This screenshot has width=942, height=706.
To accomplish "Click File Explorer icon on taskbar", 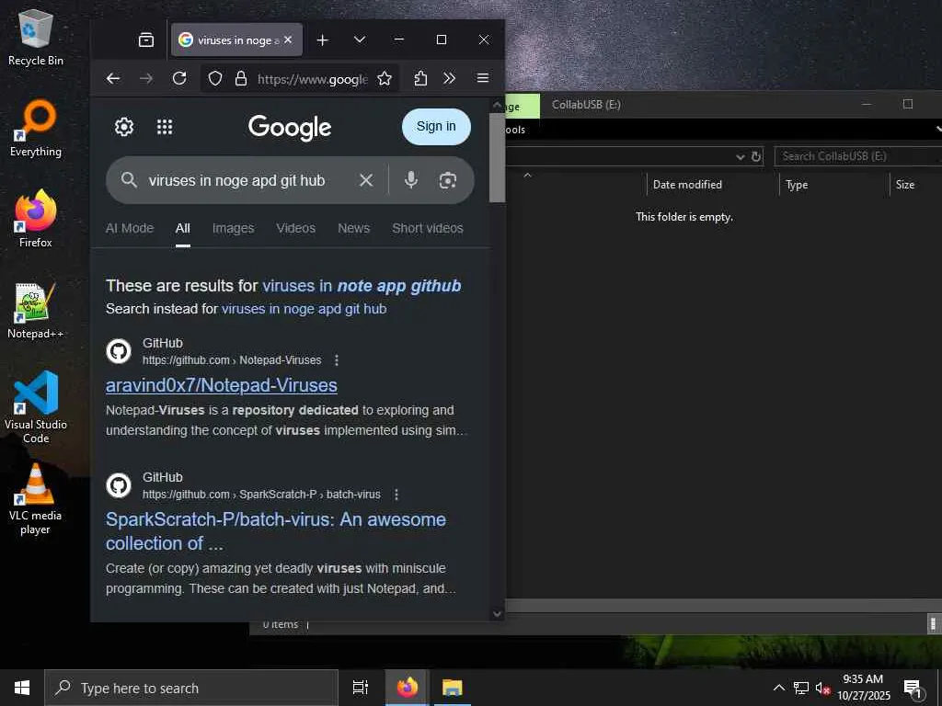I will tap(452, 688).
